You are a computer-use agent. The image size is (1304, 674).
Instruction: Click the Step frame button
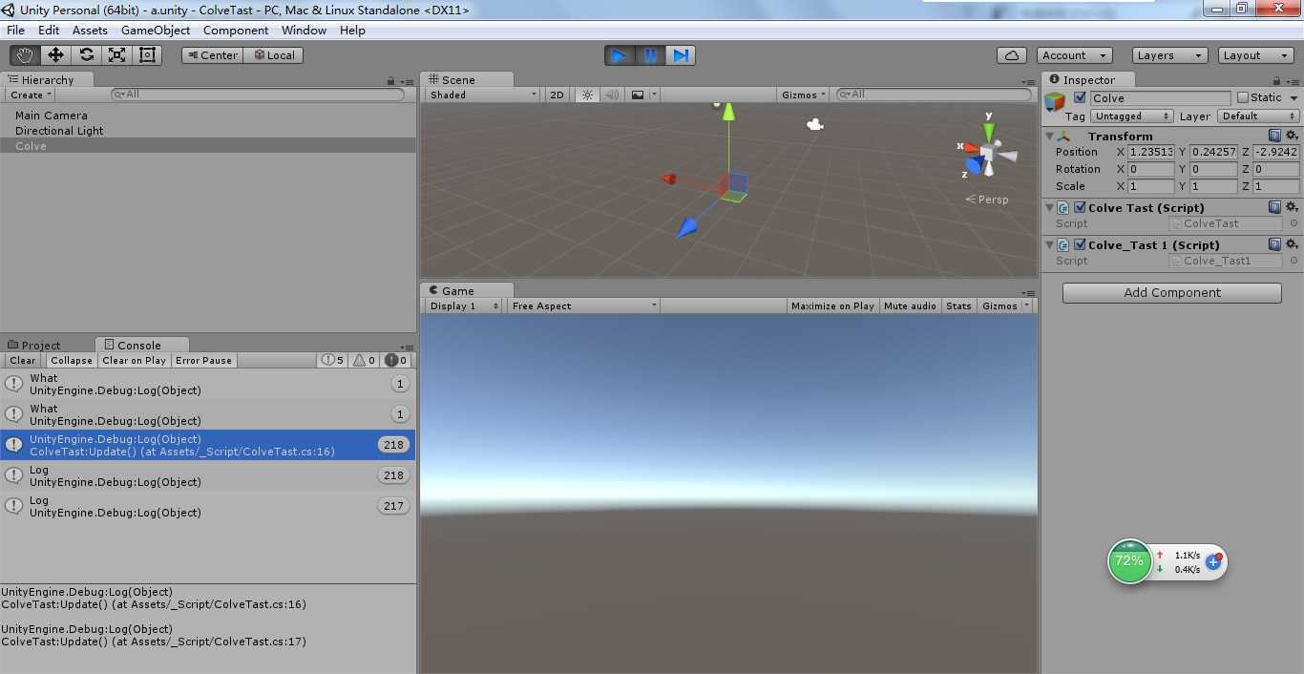pos(681,55)
